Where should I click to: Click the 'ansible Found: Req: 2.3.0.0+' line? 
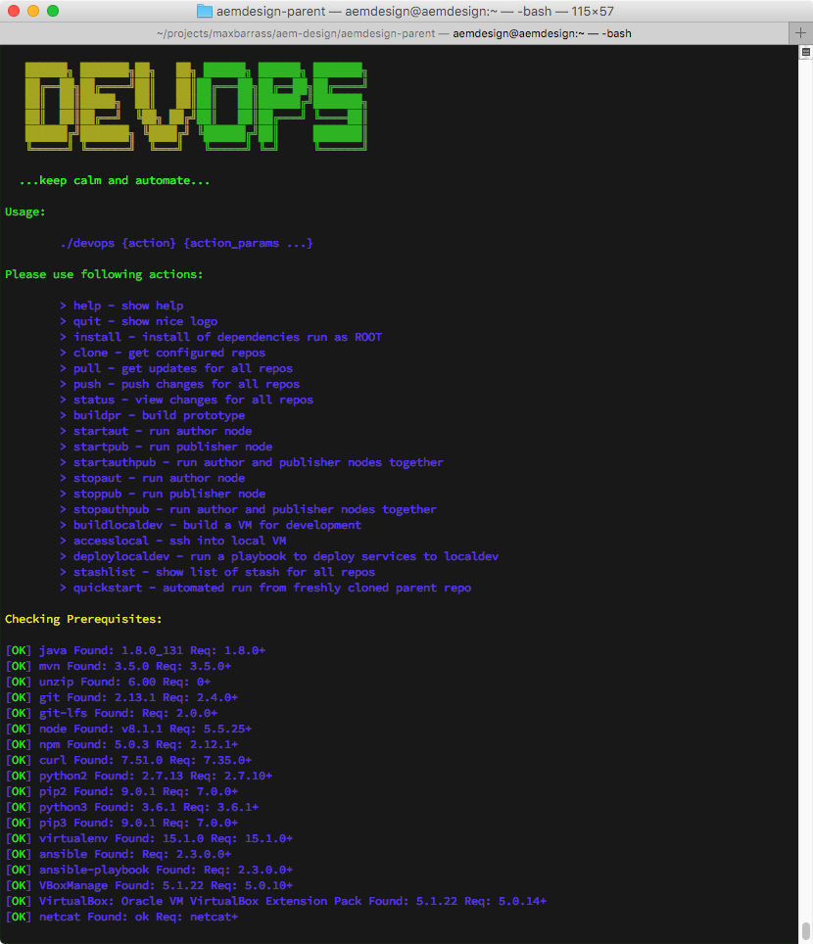click(119, 854)
